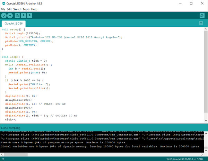Viewport: 208px width, 161px height.
Task: Click the horizontal scroll right arrow
Action: (x=202, y=154)
